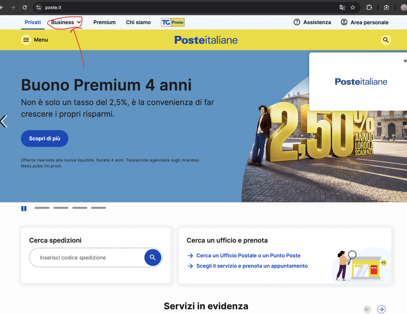Open the Google Translate icon
The width and height of the screenshot is (407, 314).
(342, 7)
